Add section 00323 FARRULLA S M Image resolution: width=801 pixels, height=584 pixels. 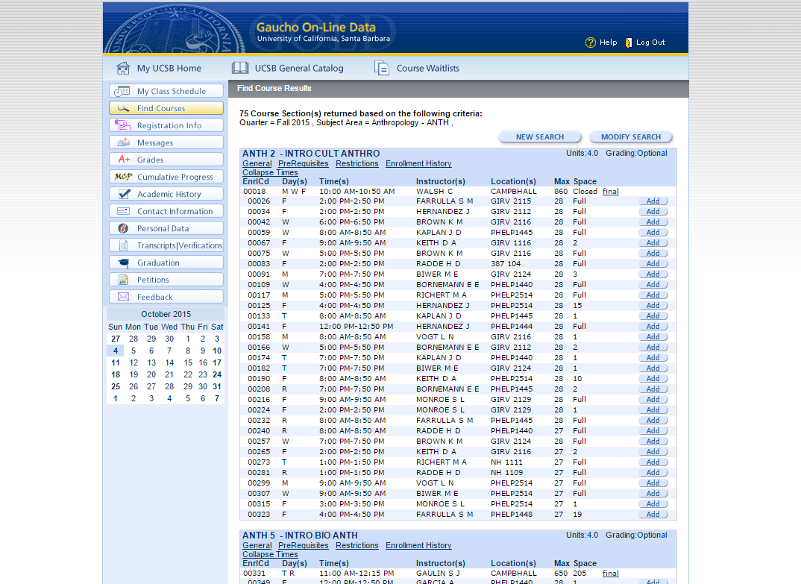tap(653, 515)
